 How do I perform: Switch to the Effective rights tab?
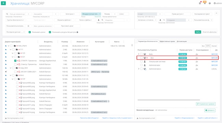(x=167, y=41)
